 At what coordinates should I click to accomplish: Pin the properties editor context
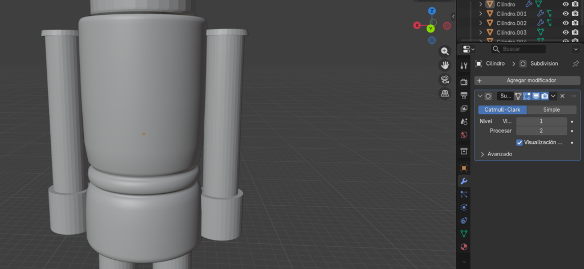pyautogui.click(x=575, y=64)
